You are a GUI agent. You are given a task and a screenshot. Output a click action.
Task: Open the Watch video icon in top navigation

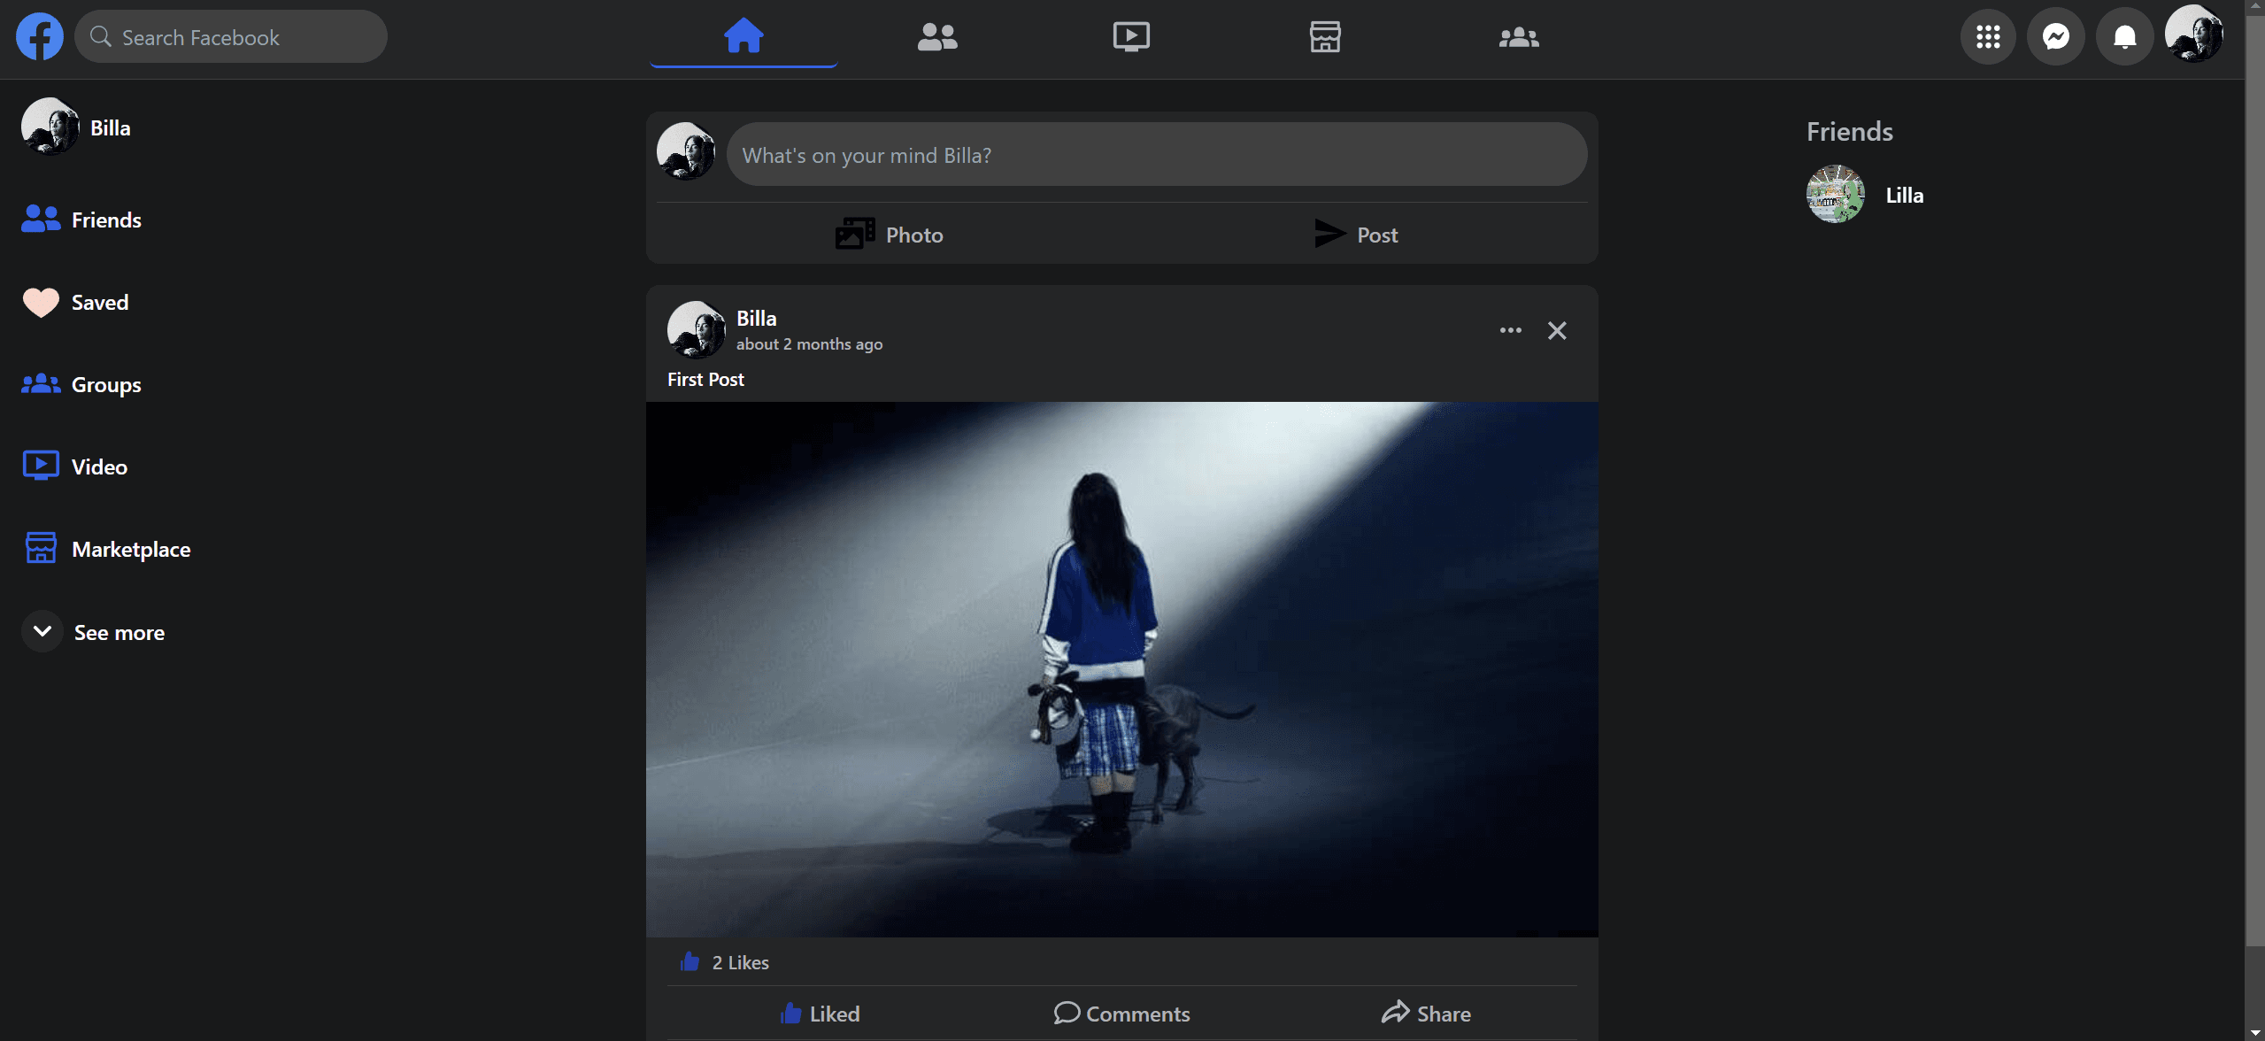(1131, 36)
